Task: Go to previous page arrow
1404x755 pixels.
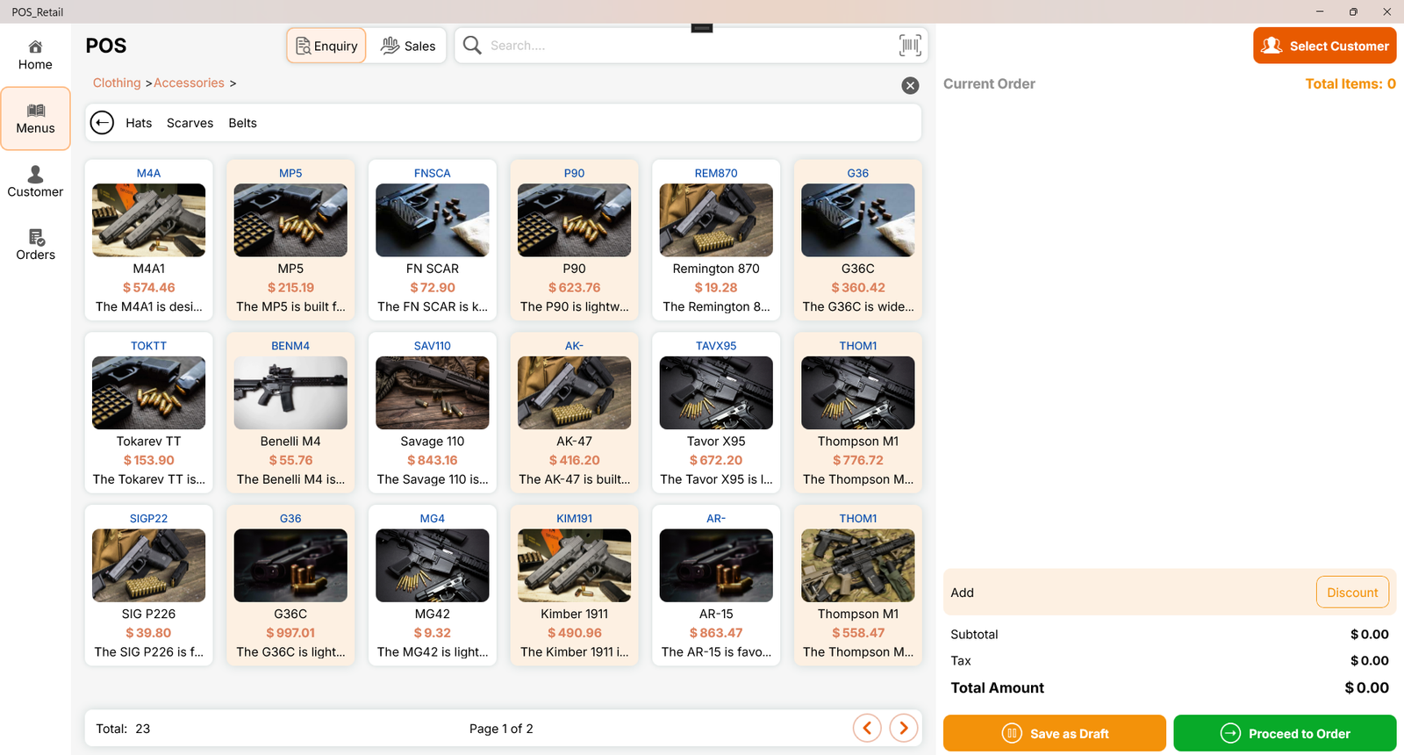Action: click(867, 728)
